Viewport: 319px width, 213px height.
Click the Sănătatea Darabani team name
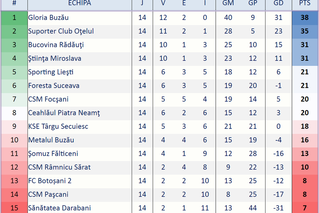(x=59, y=208)
